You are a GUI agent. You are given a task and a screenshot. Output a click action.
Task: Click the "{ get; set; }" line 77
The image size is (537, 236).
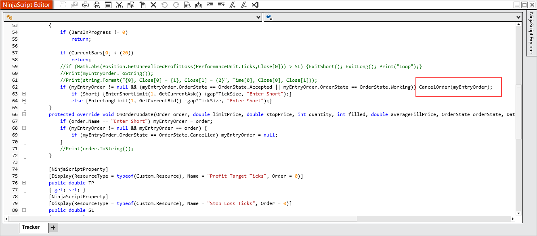[x=67, y=190]
